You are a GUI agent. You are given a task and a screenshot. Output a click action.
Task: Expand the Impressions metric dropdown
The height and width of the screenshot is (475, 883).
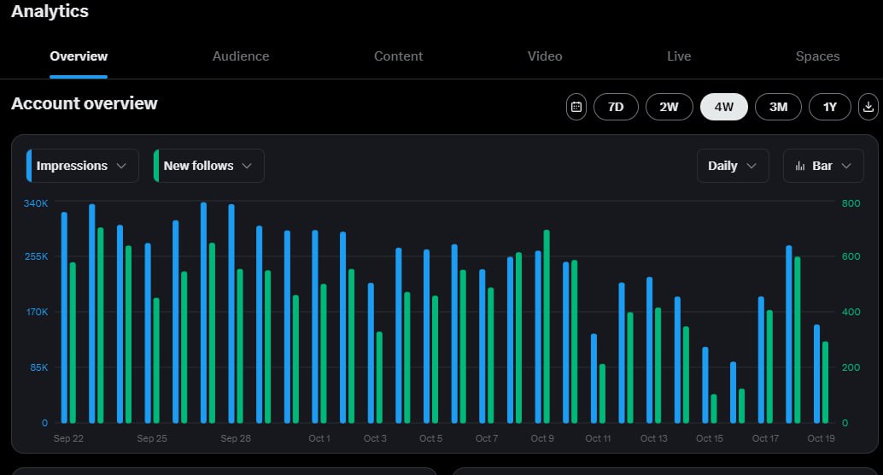pos(83,166)
